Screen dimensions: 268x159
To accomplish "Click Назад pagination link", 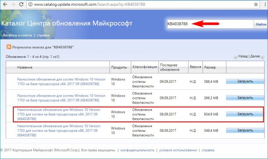I will [x=243, y=56].
